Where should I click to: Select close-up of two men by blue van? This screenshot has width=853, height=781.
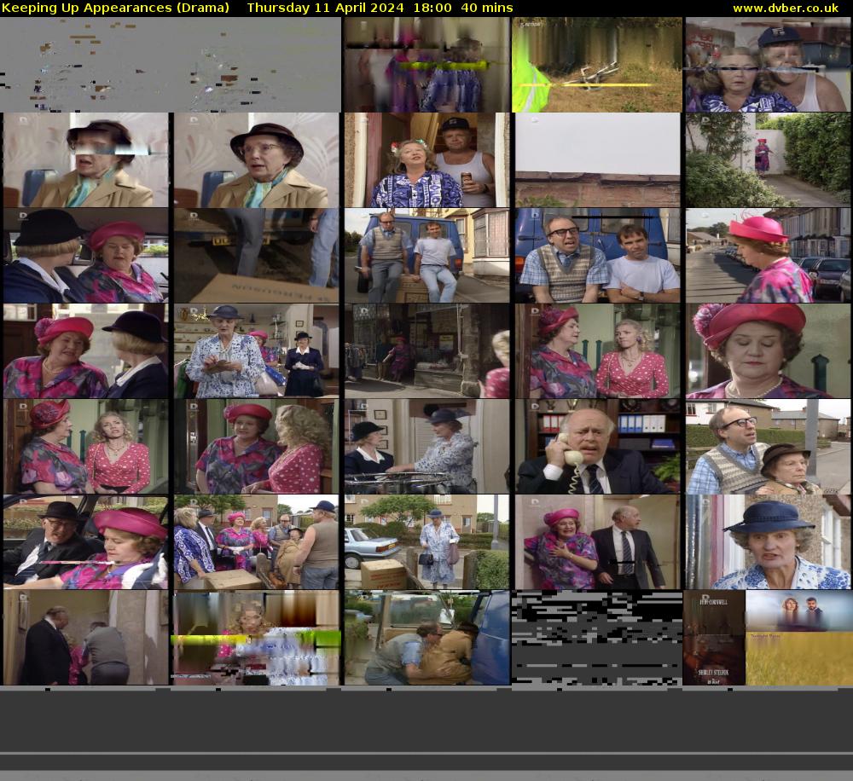pos(597,256)
